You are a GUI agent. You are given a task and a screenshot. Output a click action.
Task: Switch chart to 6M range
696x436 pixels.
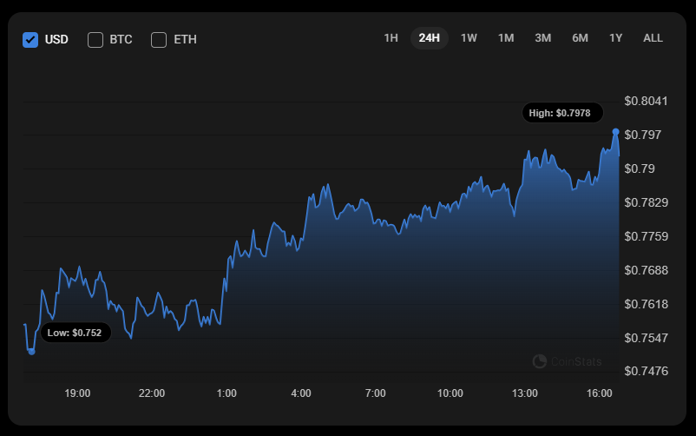click(x=580, y=38)
